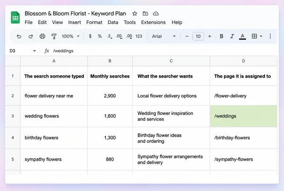Select the cell with value 880
The height and width of the screenshot is (191, 284).
[110, 159]
